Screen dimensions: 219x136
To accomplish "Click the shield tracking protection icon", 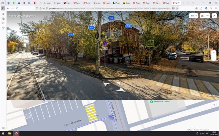I will pos(37,8).
